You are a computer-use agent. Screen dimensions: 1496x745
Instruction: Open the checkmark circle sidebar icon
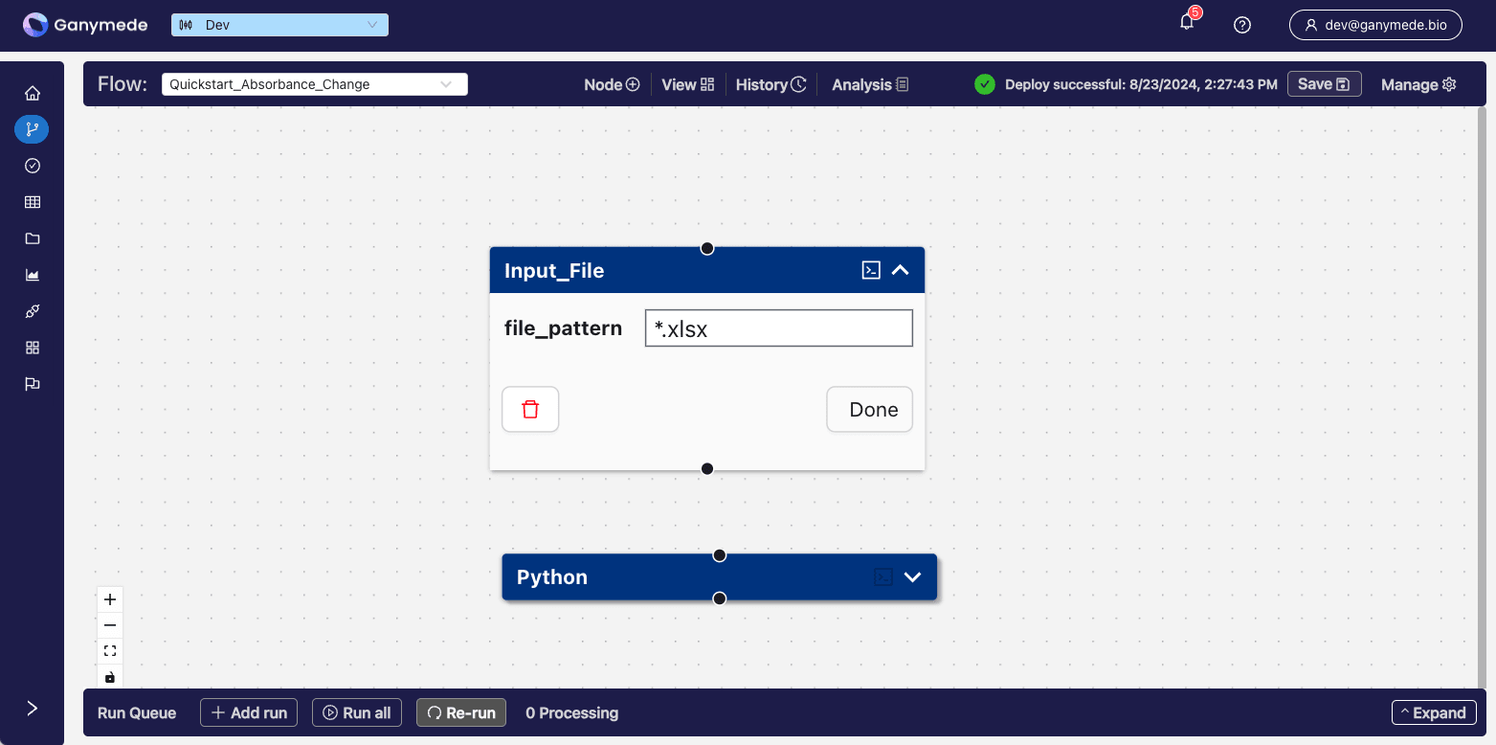[x=33, y=166]
